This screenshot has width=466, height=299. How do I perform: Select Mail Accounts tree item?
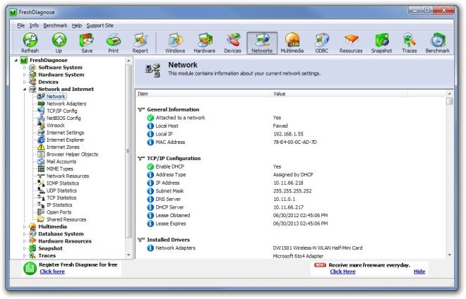tap(61, 161)
